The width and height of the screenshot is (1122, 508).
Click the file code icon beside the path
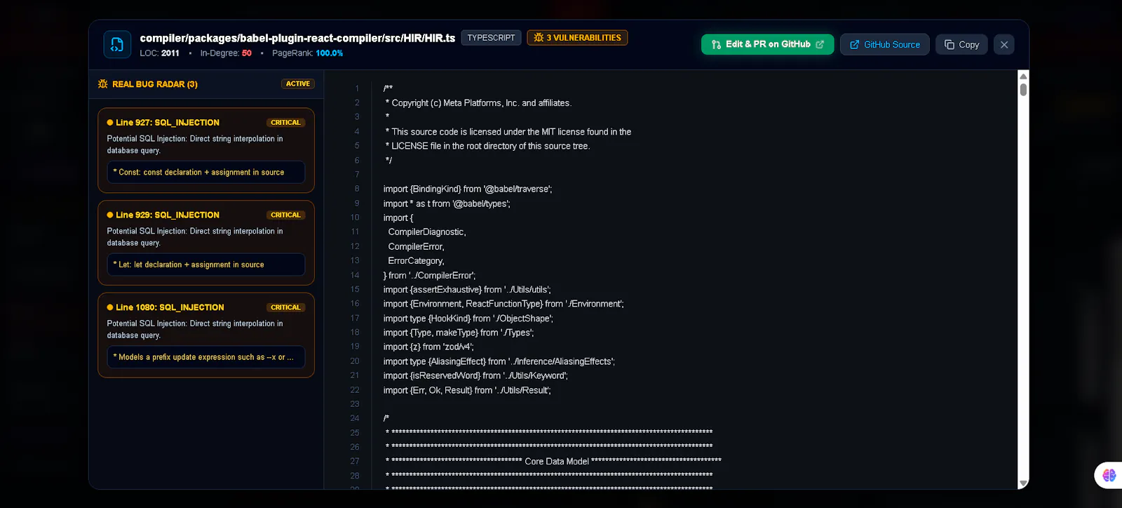tap(117, 44)
